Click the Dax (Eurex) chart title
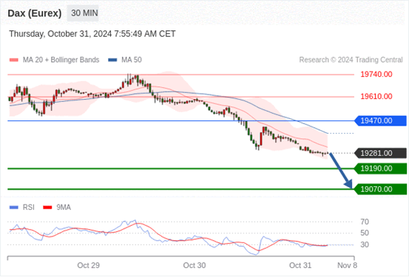This screenshot has width=409, height=277. [35, 13]
